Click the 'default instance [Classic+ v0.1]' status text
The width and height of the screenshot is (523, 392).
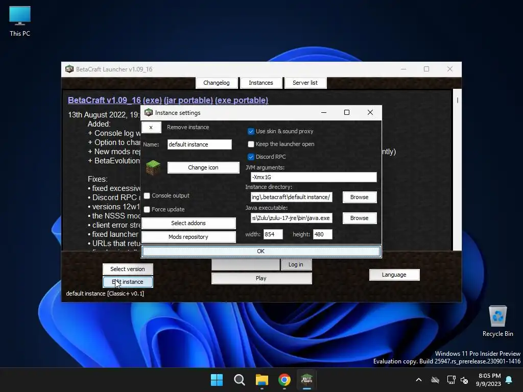coord(105,293)
